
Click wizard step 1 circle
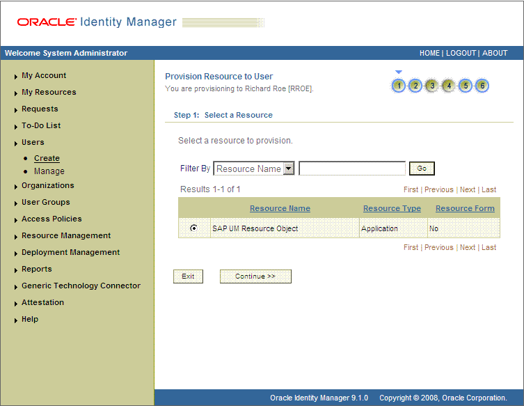coord(398,86)
